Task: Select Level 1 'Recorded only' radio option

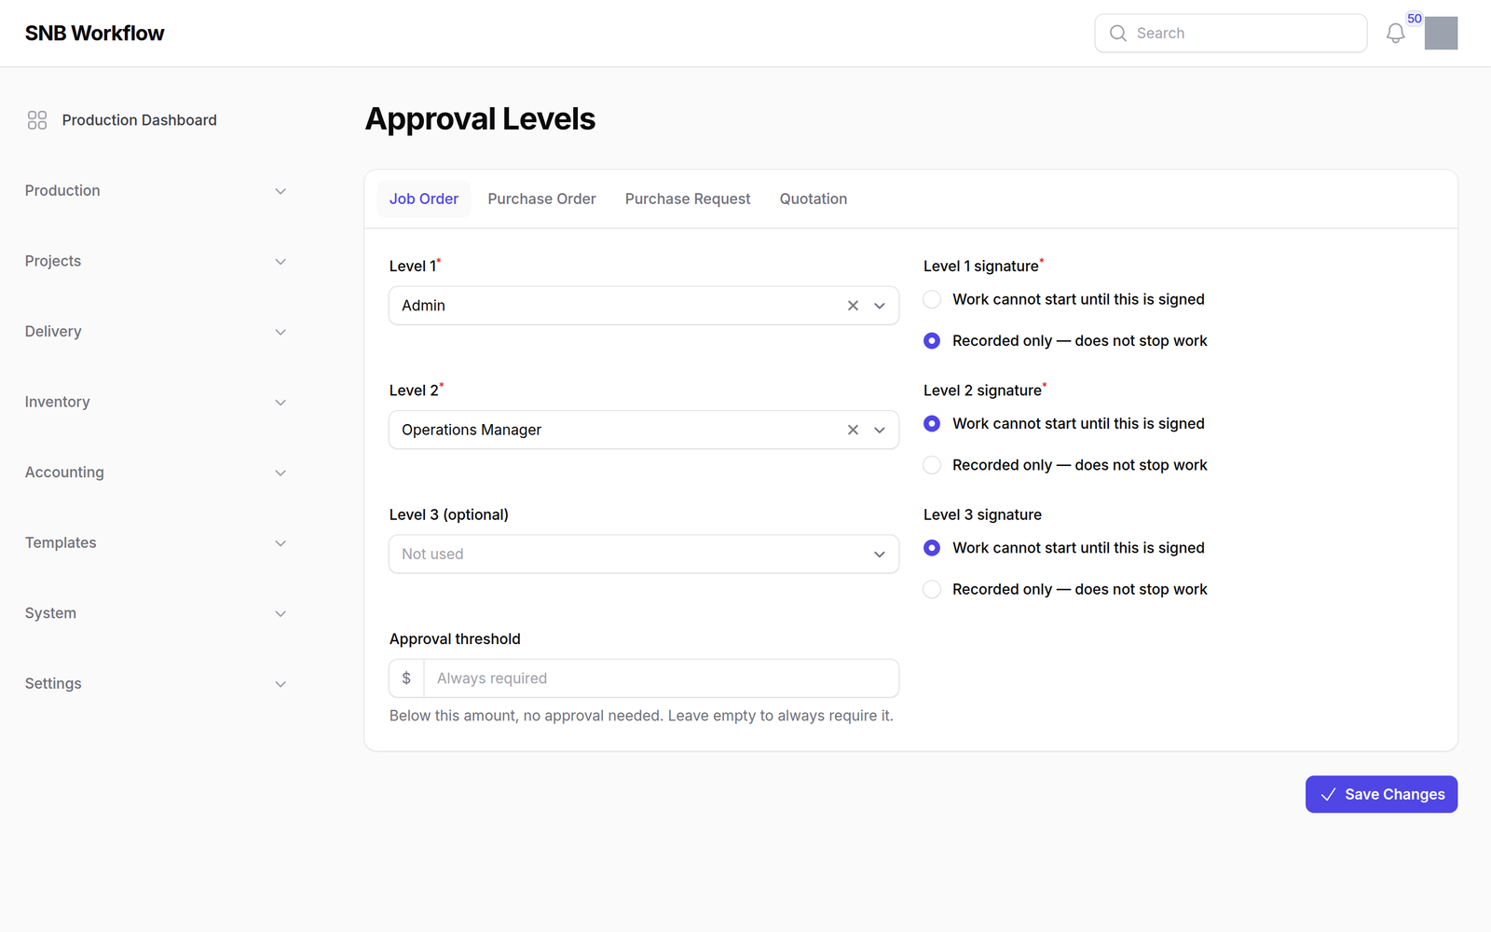Action: point(932,341)
